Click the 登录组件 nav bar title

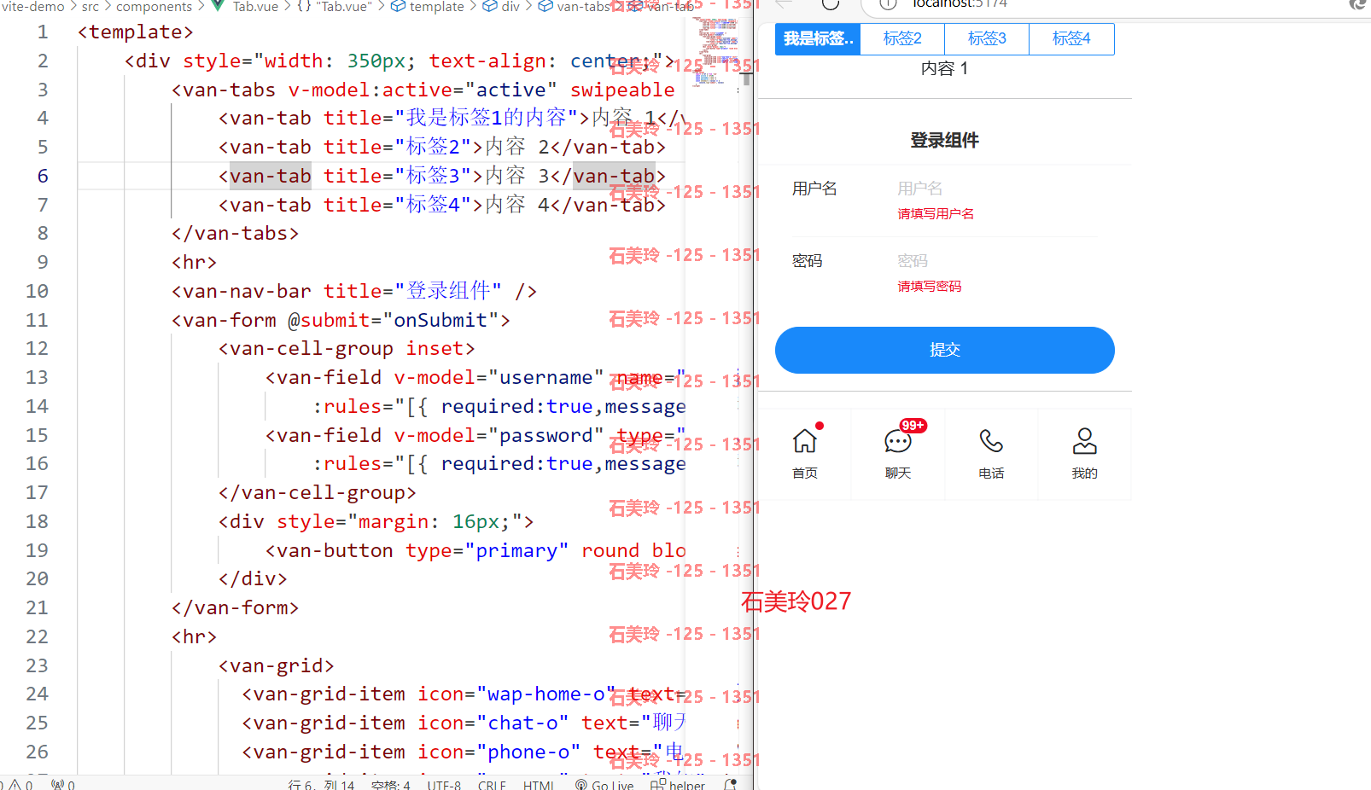click(x=944, y=140)
